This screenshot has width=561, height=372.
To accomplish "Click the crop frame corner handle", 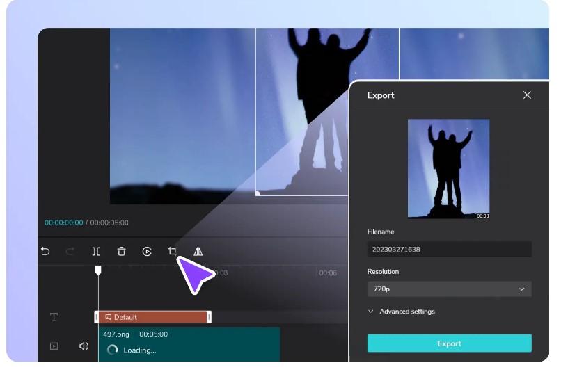I will pos(258,193).
